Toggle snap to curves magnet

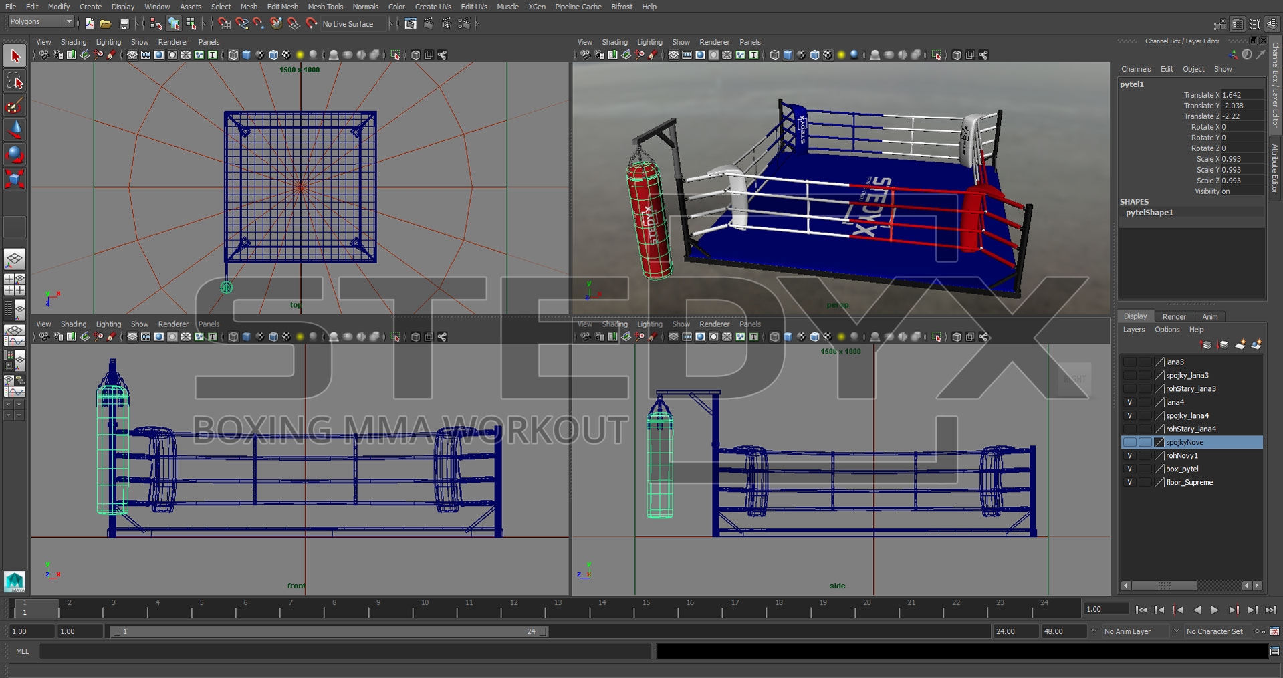tap(241, 23)
